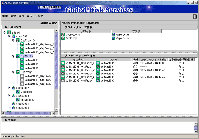Click the class0002 class icon
Viewport: 199px width, 139px height.
13,88
